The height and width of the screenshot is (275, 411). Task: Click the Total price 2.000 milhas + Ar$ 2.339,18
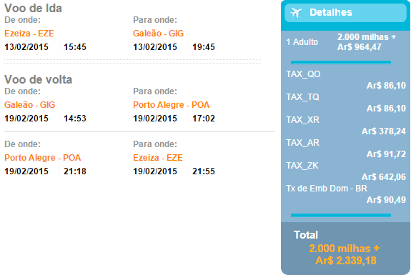[x=345, y=254]
